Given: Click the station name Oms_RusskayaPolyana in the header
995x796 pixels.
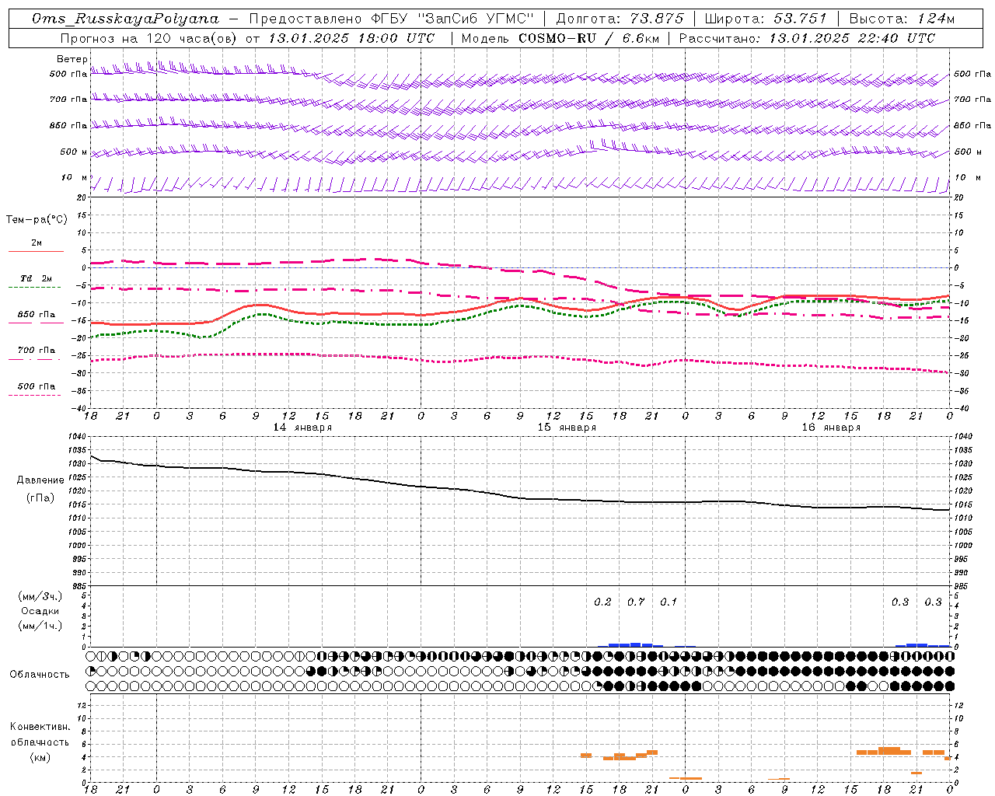Looking at the screenshot, I should click(x=125, y=19).
